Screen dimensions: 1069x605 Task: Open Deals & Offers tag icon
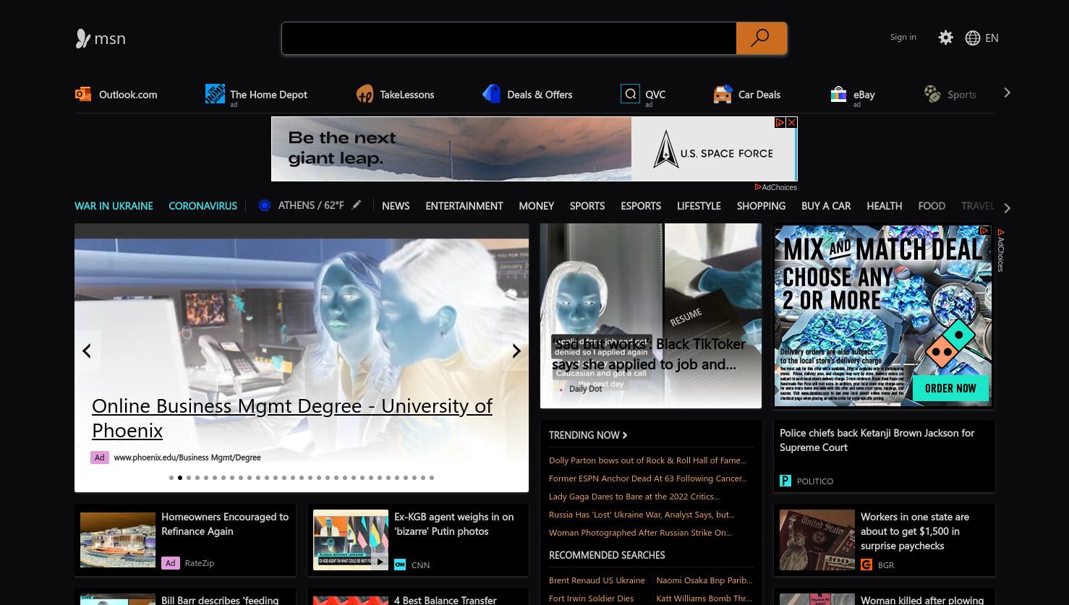point(492,94)
